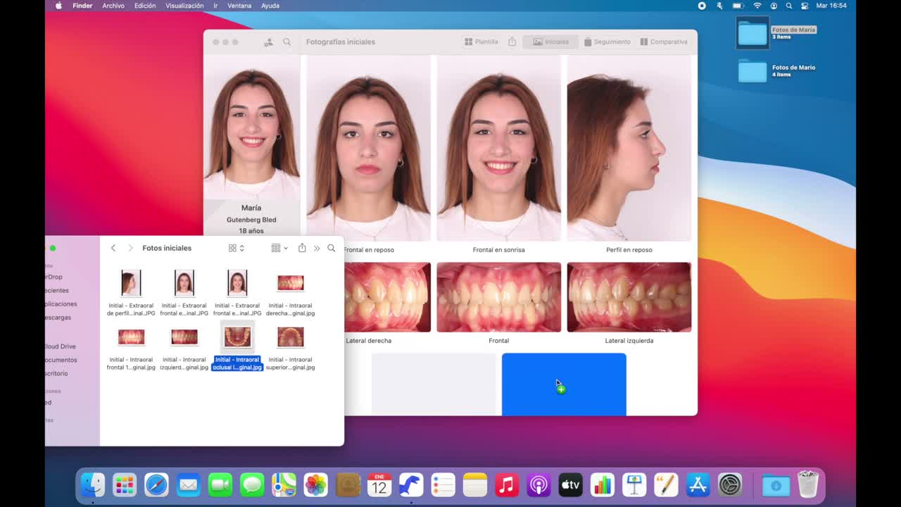Open FaceTime from the Dock
The width and height of the screenshot is (901, 507).
point(220,484)
